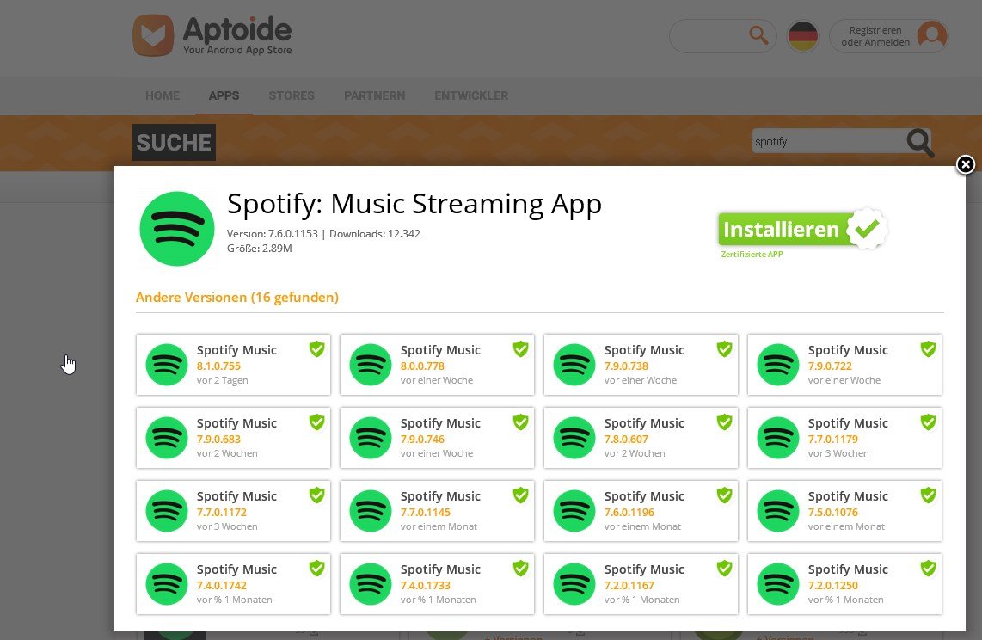Open the ENTWICKLER menu item

coord(471,95)
